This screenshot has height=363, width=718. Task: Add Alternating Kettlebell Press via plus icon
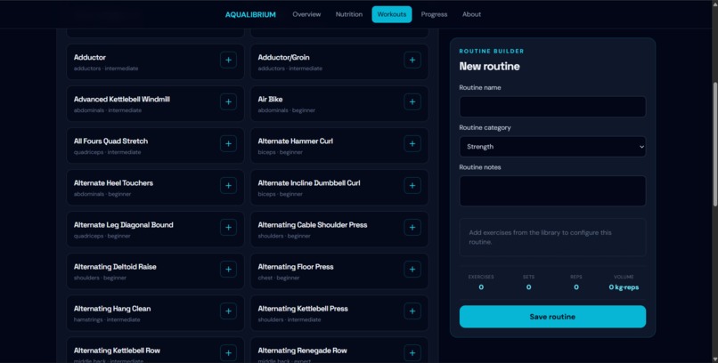pyautogui.click(x=412, y=311)
